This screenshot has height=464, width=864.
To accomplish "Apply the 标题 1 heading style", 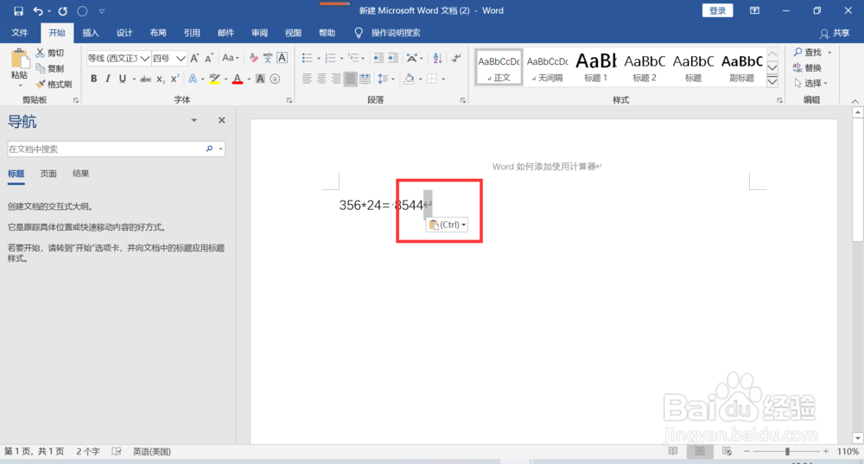I will point(595,67).
